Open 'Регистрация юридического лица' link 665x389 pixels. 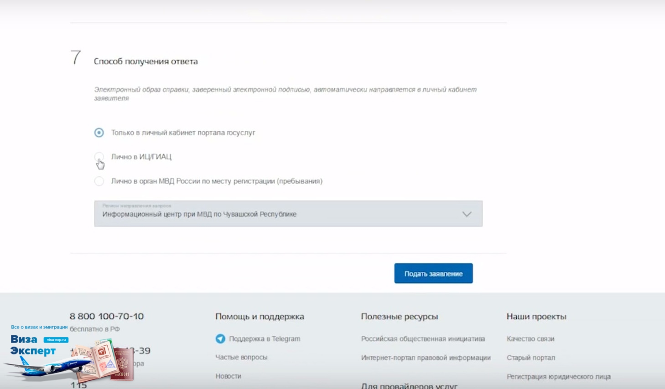pyautogui.click(x=559, y=377)
